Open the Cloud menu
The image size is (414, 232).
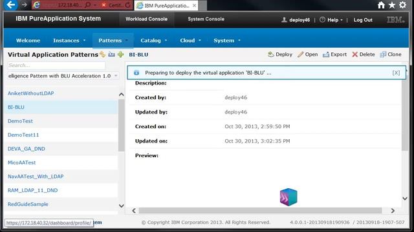tap(190, 41)
